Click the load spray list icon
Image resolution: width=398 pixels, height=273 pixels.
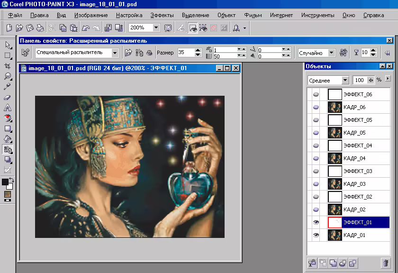click(x=129, y=53)
